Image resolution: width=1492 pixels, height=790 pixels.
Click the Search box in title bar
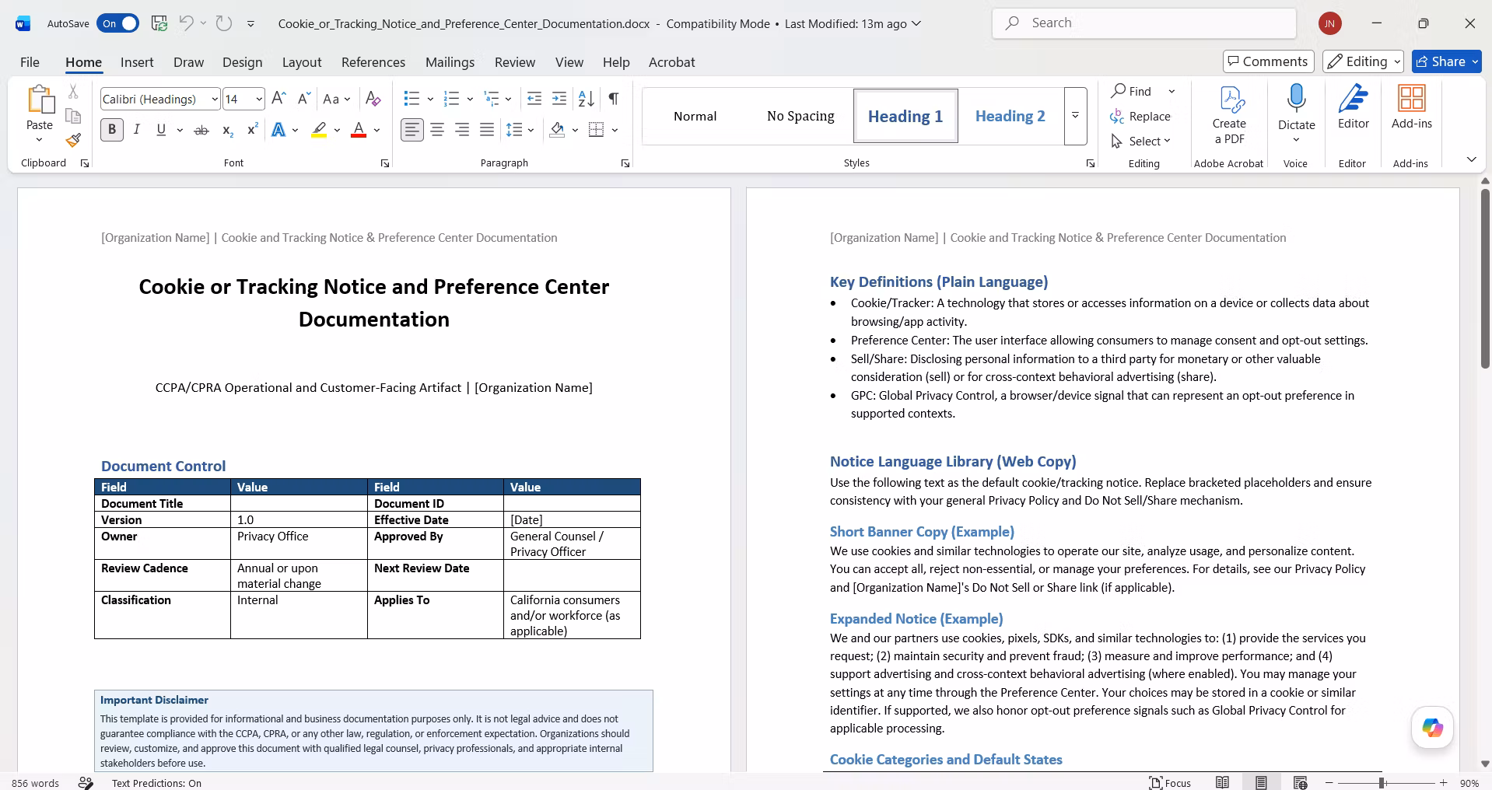point(1144,23)
